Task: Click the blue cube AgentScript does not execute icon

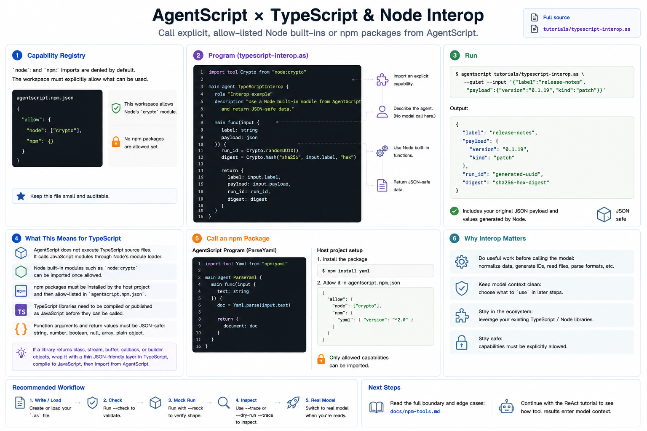Action: coord(21,253)
